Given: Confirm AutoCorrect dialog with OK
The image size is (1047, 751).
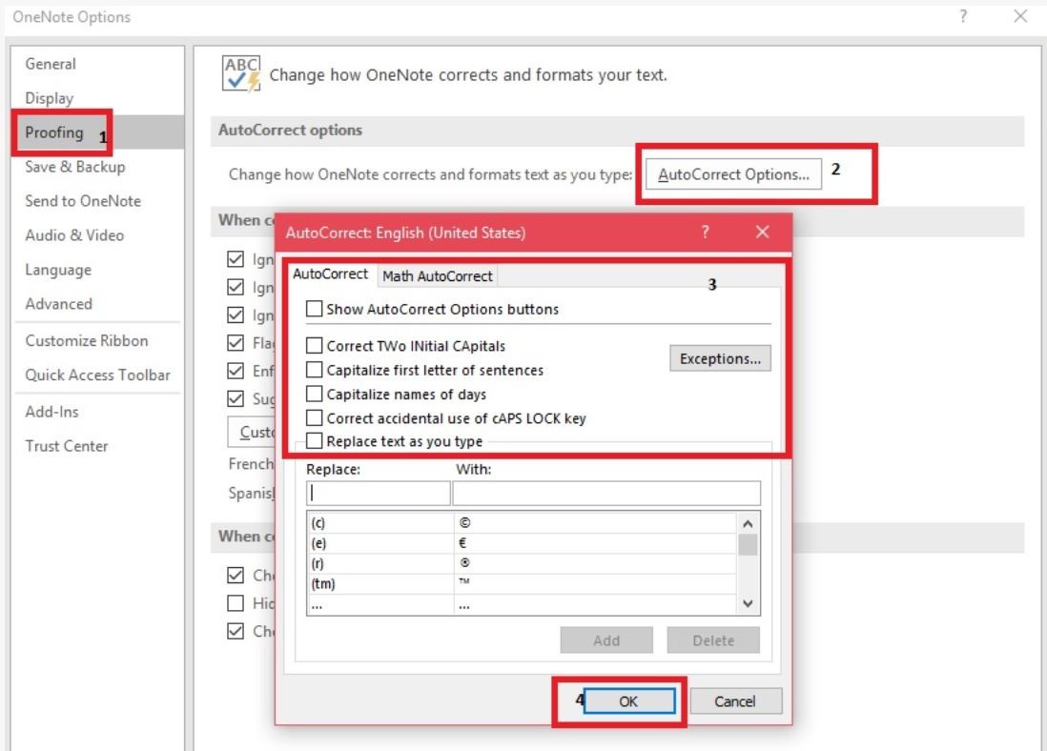Looking at the screenshot, I should pyautogui.click(x=629, y=700).
